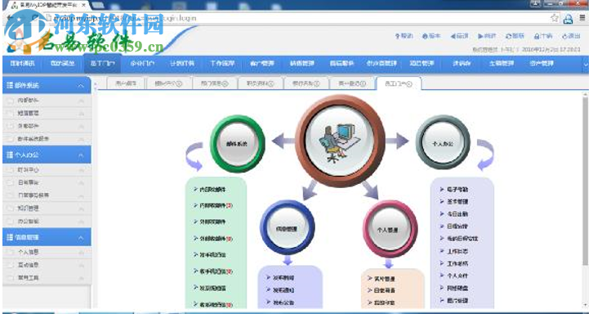The image size is (593, 314).
Task: Select the 互动信息 sidebar entry
Action: (47, 265)
